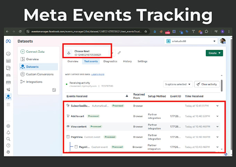This screenshot has height=167, width=236.
Task: Click the Chrome profile avatar A
Action: coord(222,32)
